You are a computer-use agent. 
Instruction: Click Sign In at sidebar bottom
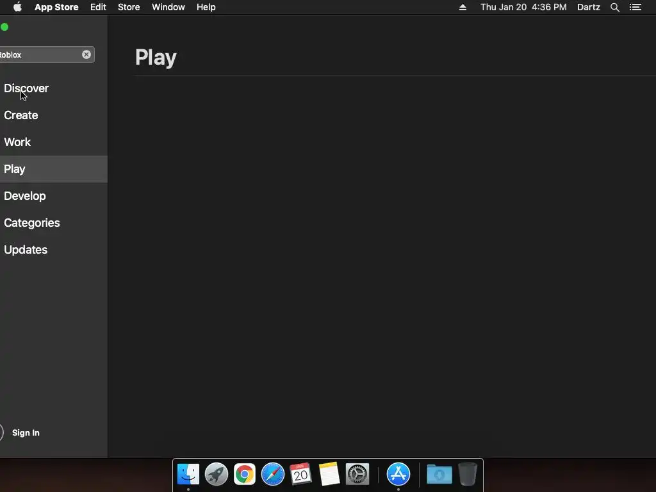point(26,432)
